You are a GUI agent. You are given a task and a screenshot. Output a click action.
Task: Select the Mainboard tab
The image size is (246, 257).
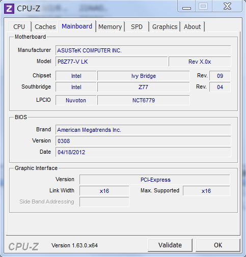pyautogui.click(x=77, y=26)
